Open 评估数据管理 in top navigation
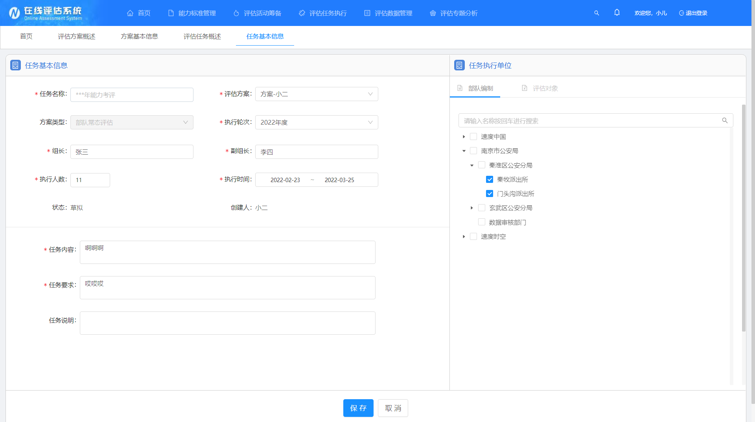This screenshot has height=422, width=755. (389, 13)
